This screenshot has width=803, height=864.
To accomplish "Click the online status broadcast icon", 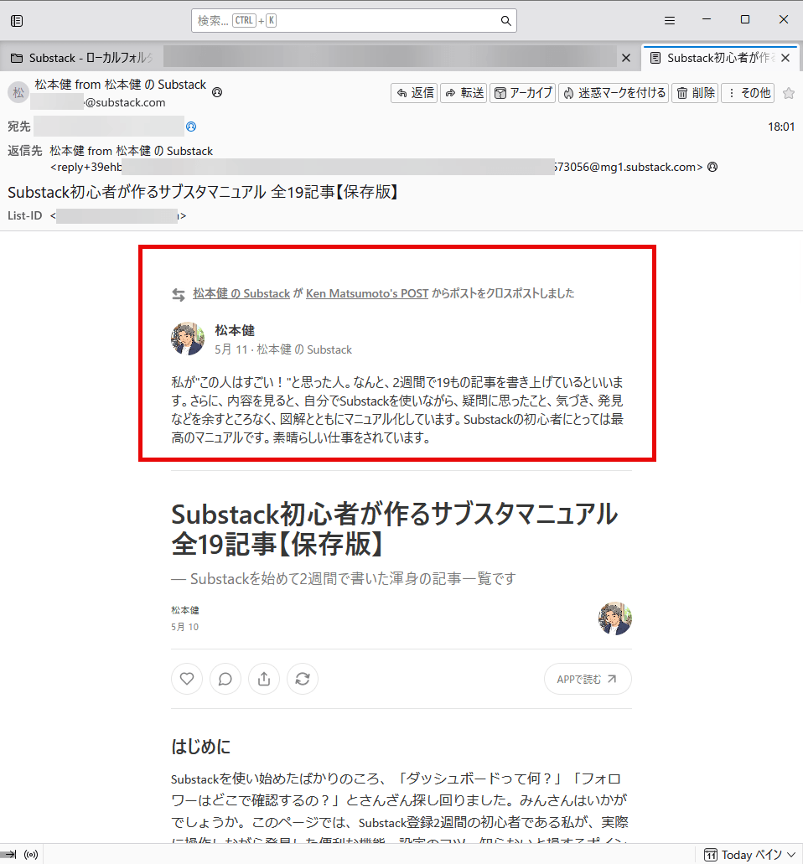I will (31, 855).
